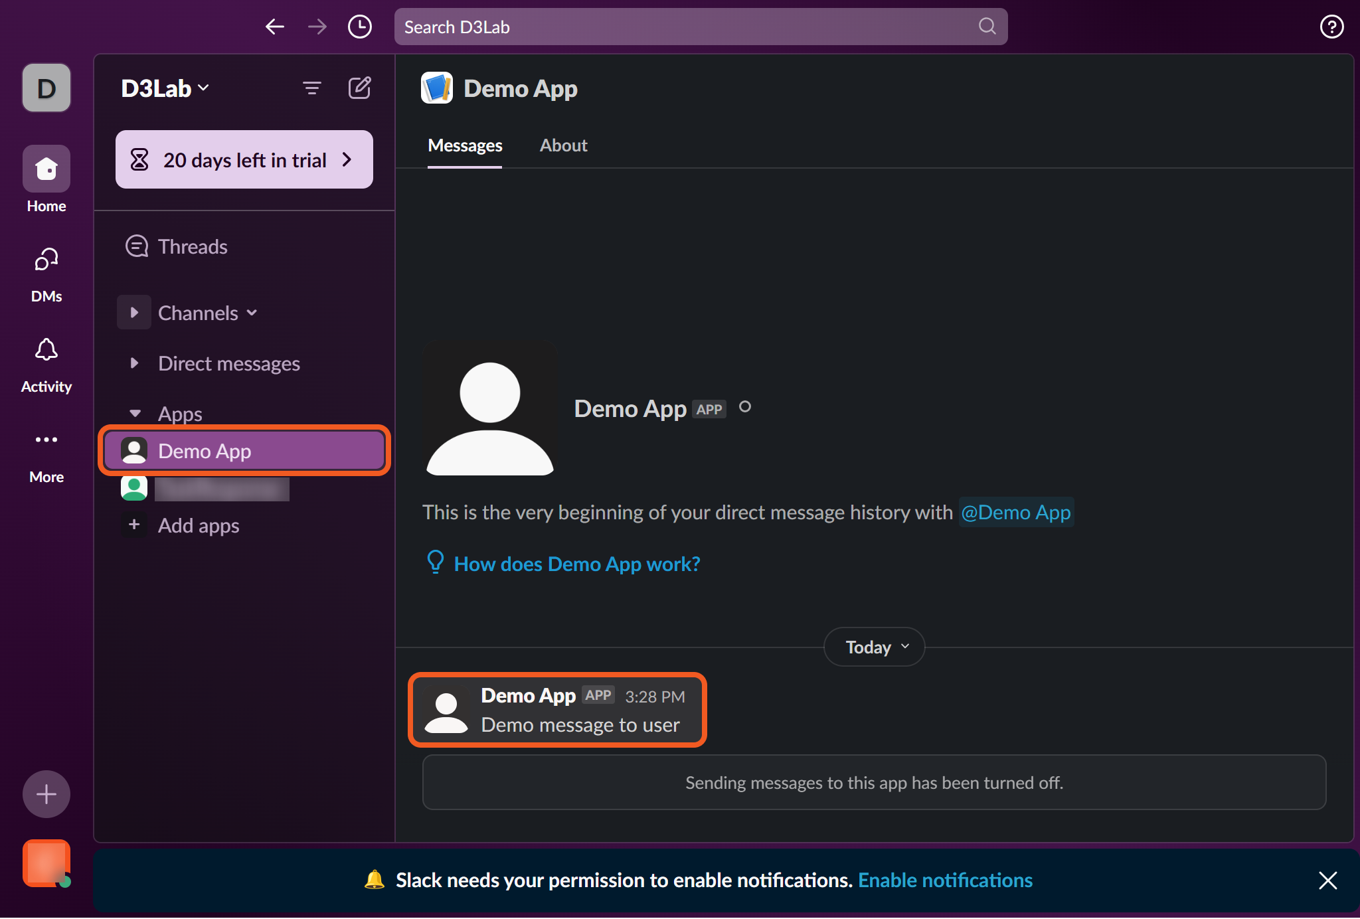Click the round plus create button
The width and height of the screenshot is (1360, 919).
pyautogui.click(x=46, y=794)
